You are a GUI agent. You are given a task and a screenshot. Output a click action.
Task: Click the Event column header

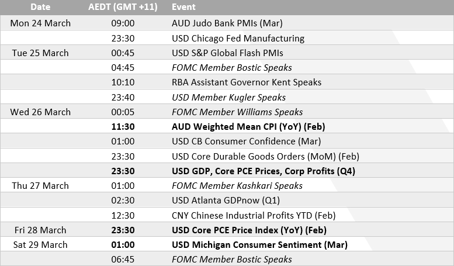[184, 7]
